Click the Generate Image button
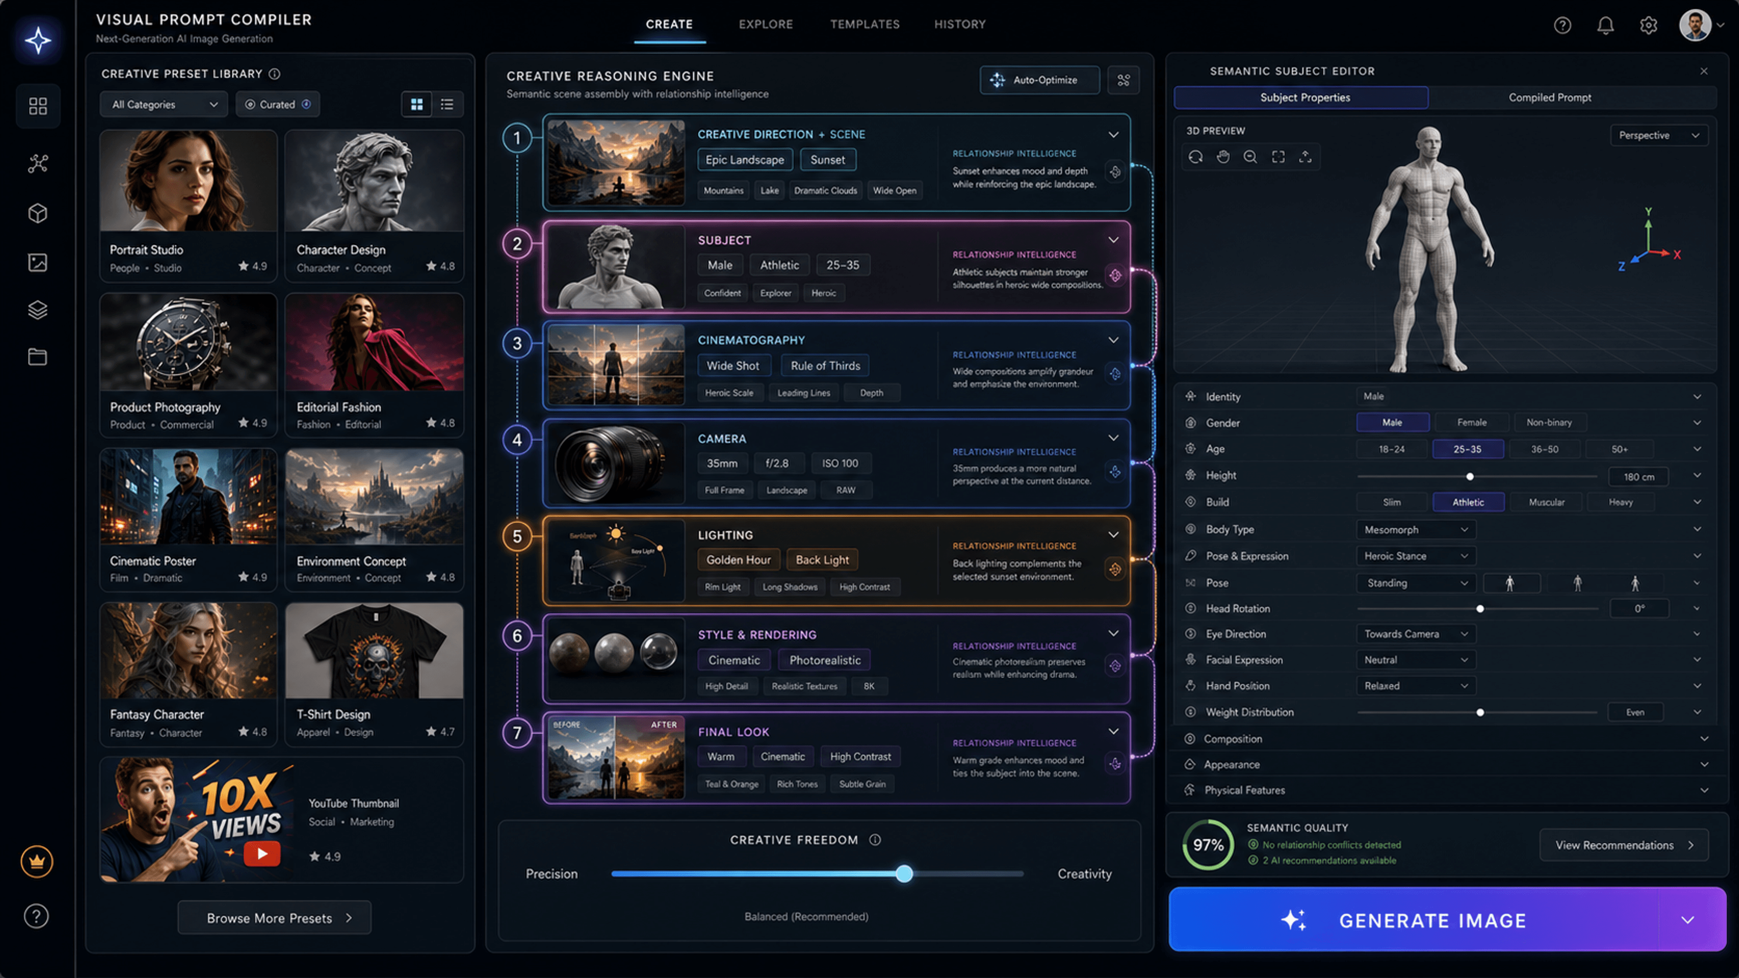 click(x=1414, y=920)
